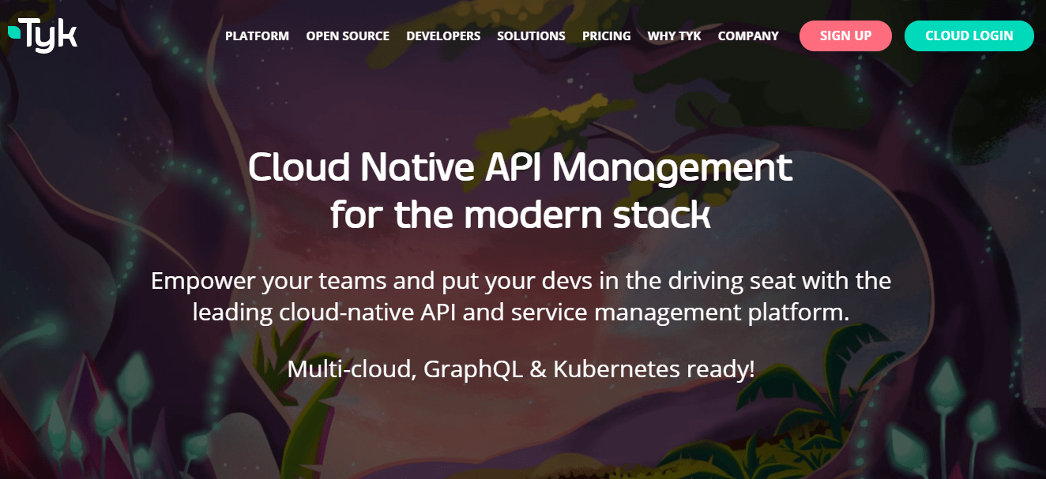The height and width of the screenshot is (479, 1046).
Task: Click WHY TYK in the navigation
Action: pyautogui.click(x=675, y=36)
